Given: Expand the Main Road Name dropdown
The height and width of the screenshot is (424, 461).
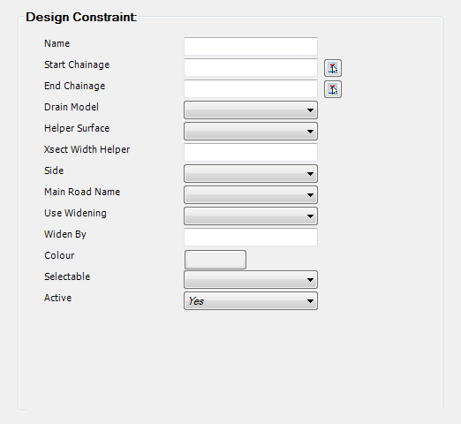Looking at the screenshot, I should [x=251, y=195].
